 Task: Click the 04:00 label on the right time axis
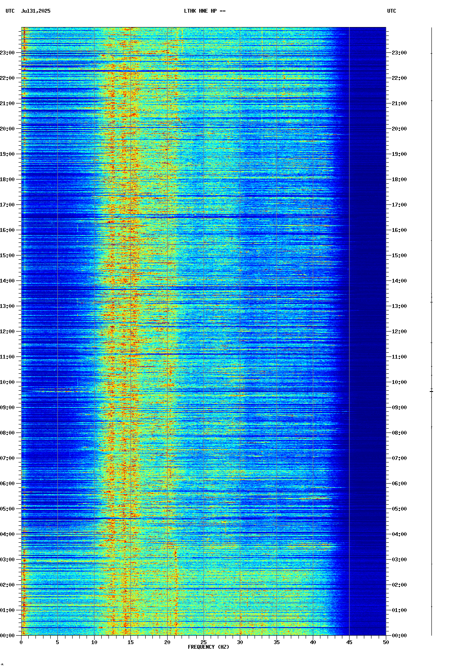[399, 534]
